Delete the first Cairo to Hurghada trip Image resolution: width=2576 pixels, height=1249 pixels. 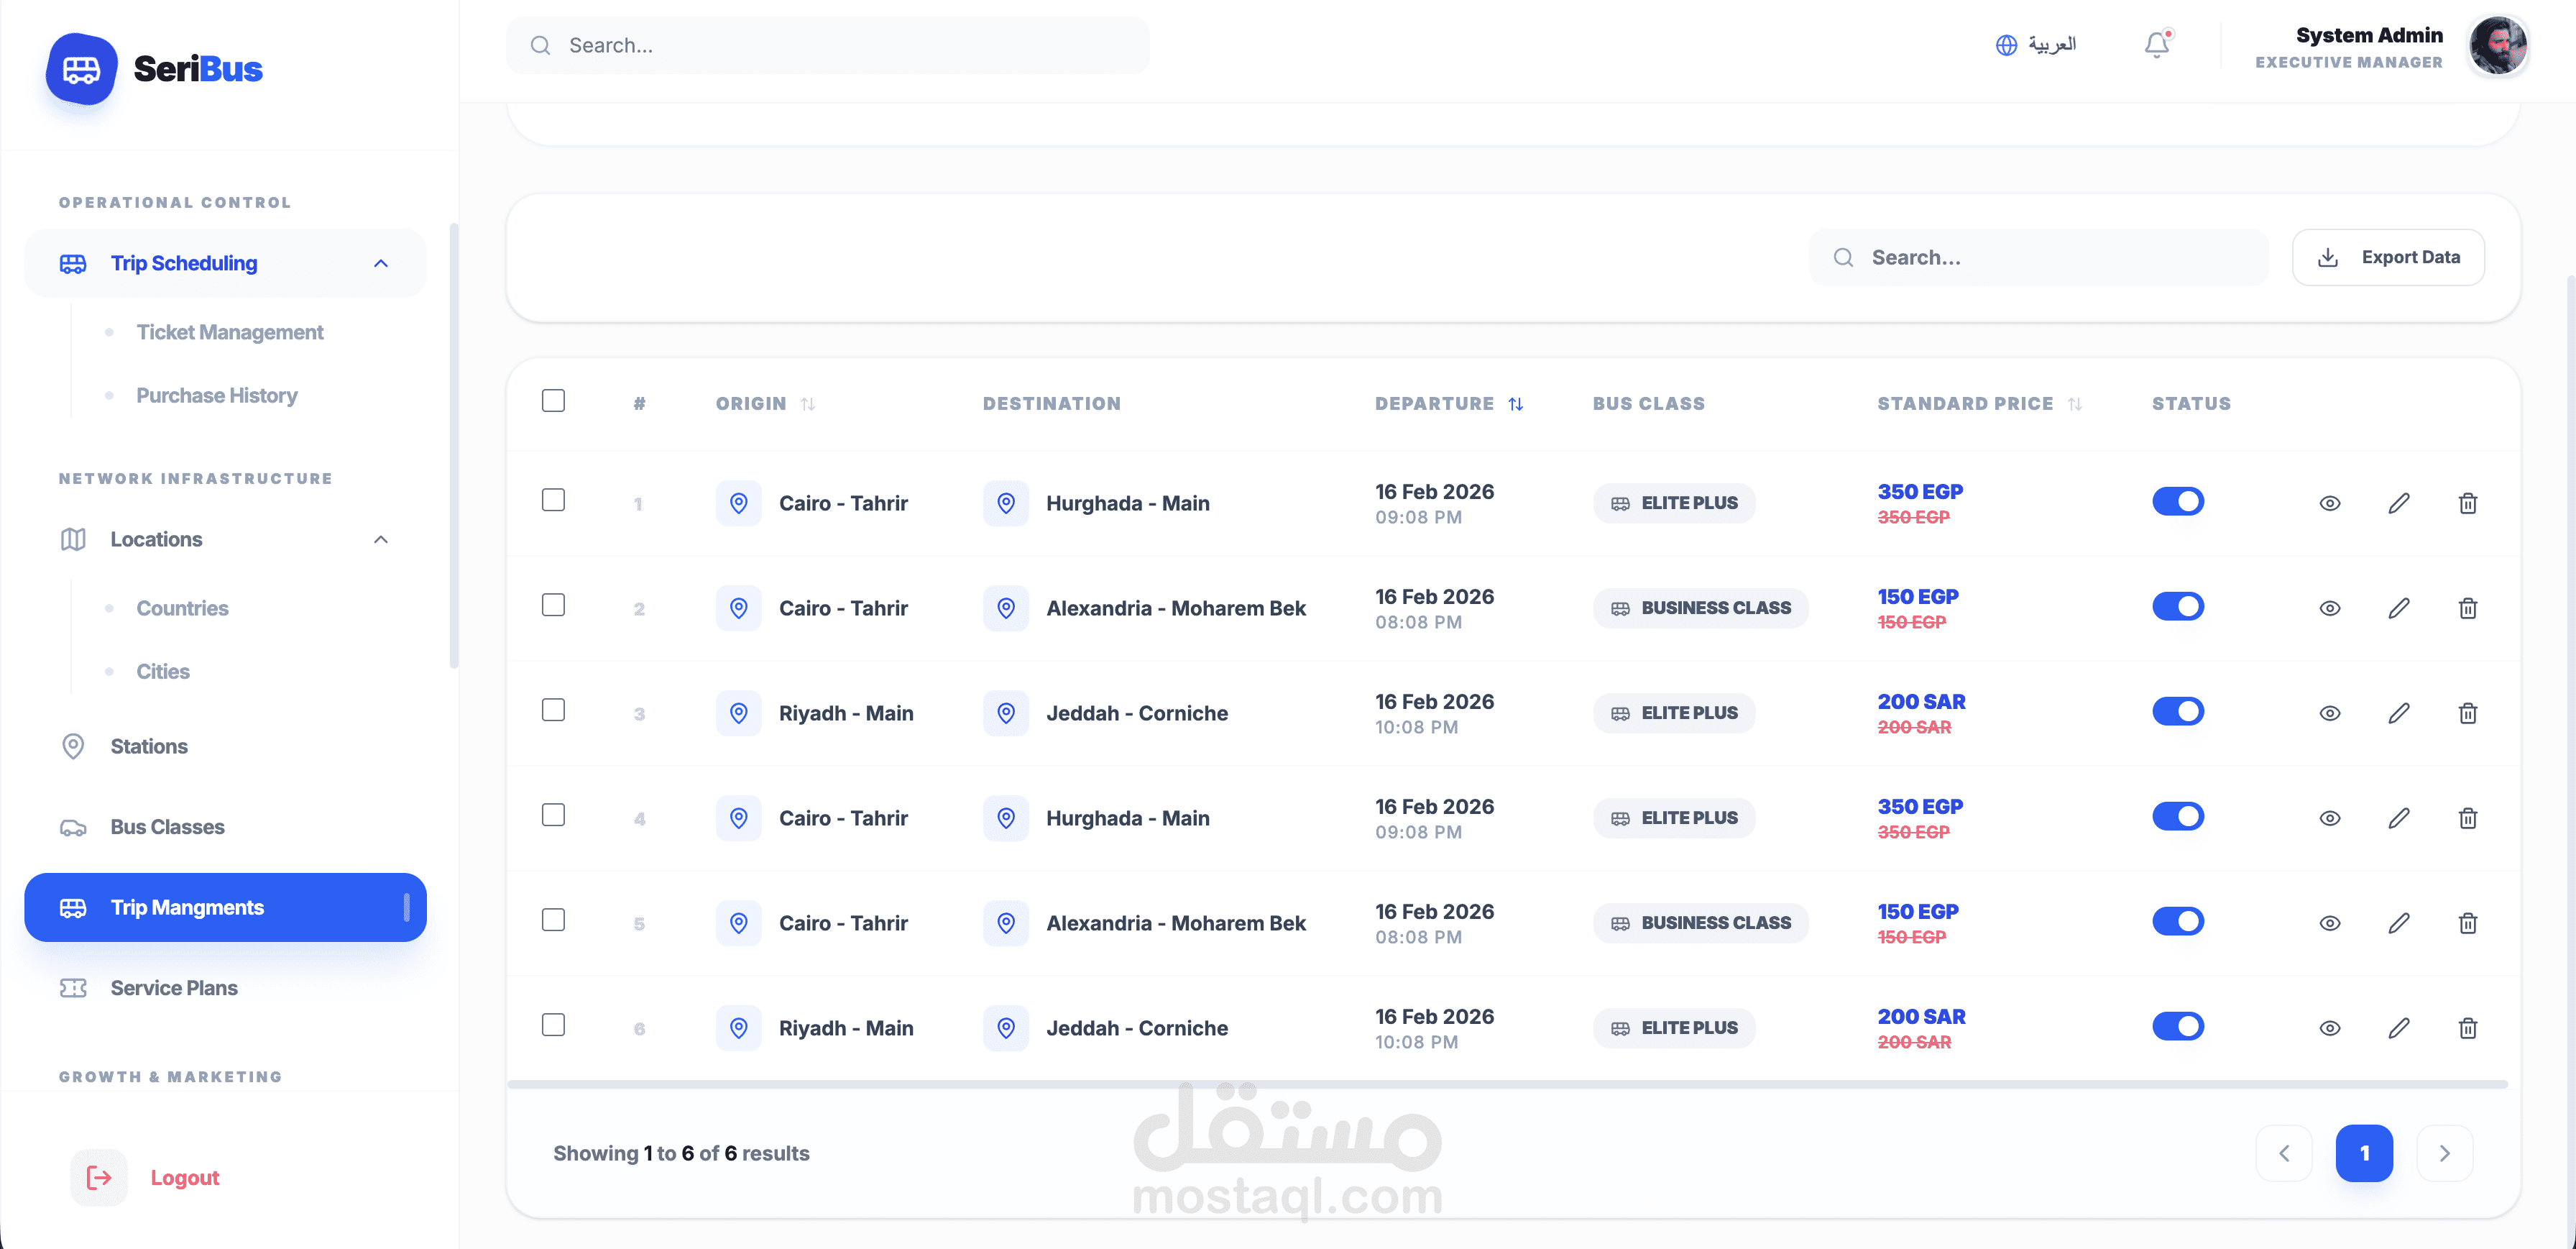coord(2467,503)
